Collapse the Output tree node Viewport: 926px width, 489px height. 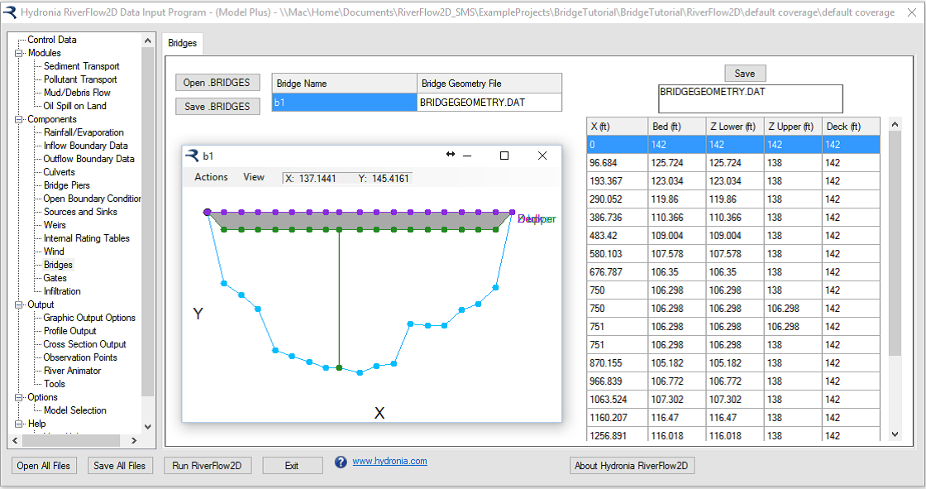19,304
